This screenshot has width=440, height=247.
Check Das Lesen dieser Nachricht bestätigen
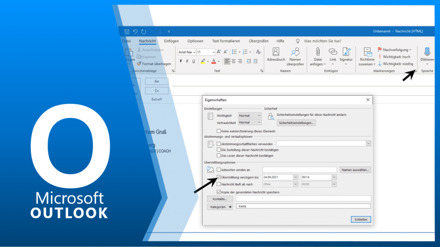[x=219, y=156]
